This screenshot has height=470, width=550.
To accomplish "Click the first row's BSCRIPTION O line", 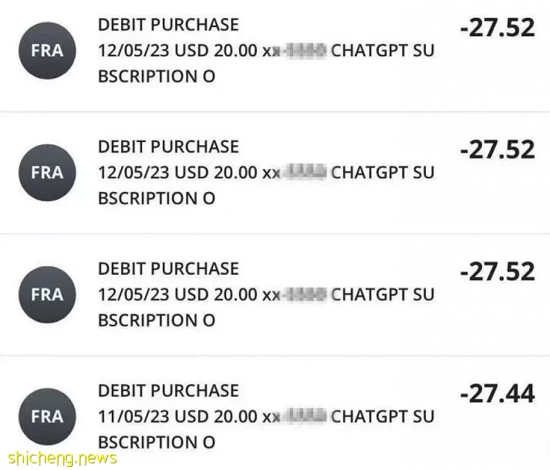I will click(157, 76).
